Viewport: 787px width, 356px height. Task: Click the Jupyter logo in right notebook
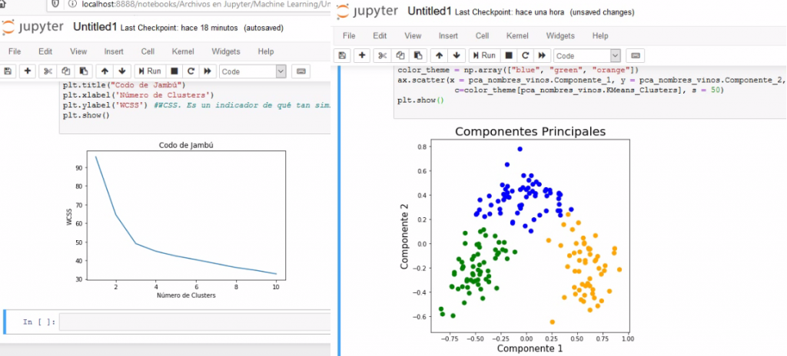(367, 11)
